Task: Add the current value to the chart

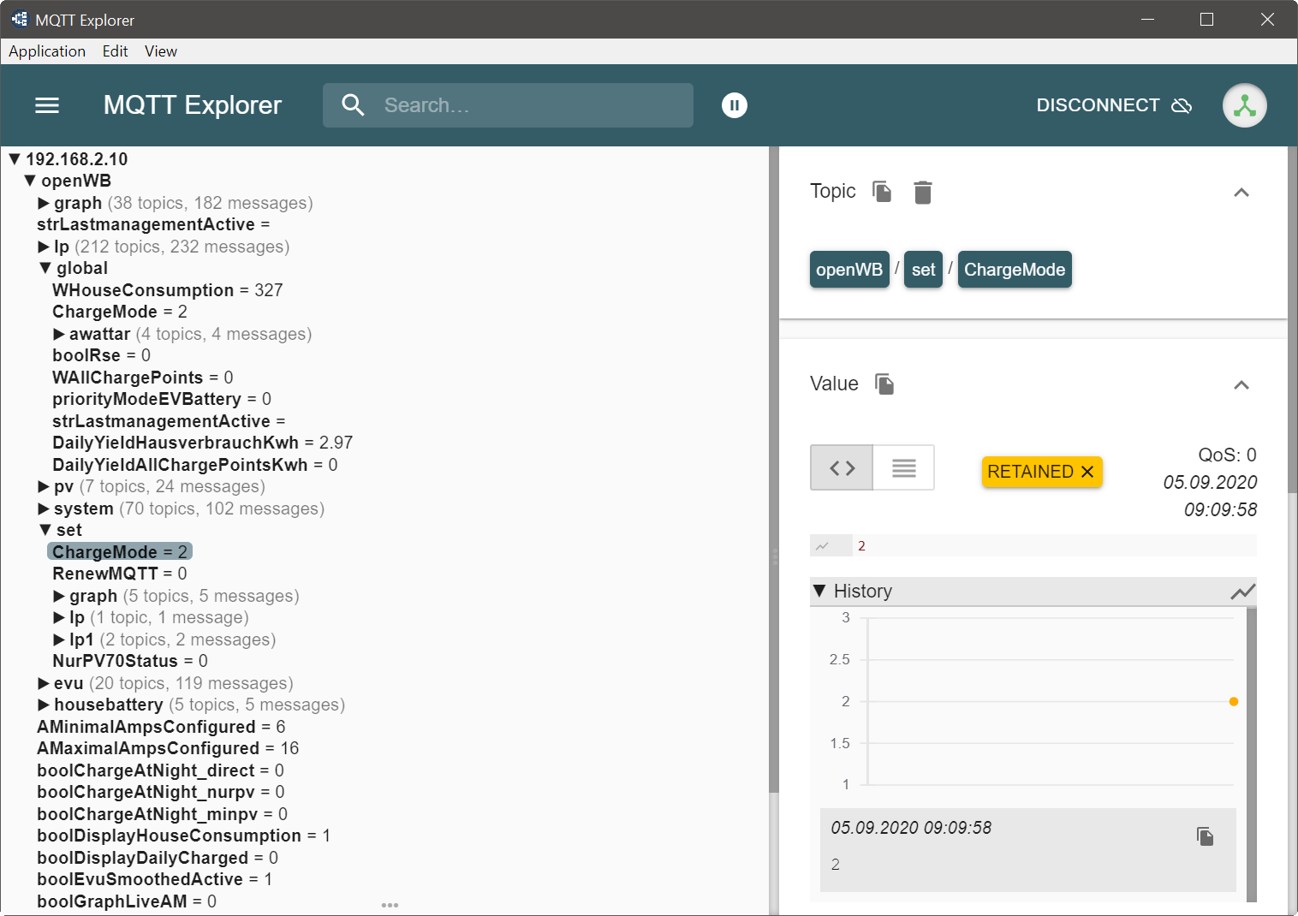Action: [x=823, y=546]
